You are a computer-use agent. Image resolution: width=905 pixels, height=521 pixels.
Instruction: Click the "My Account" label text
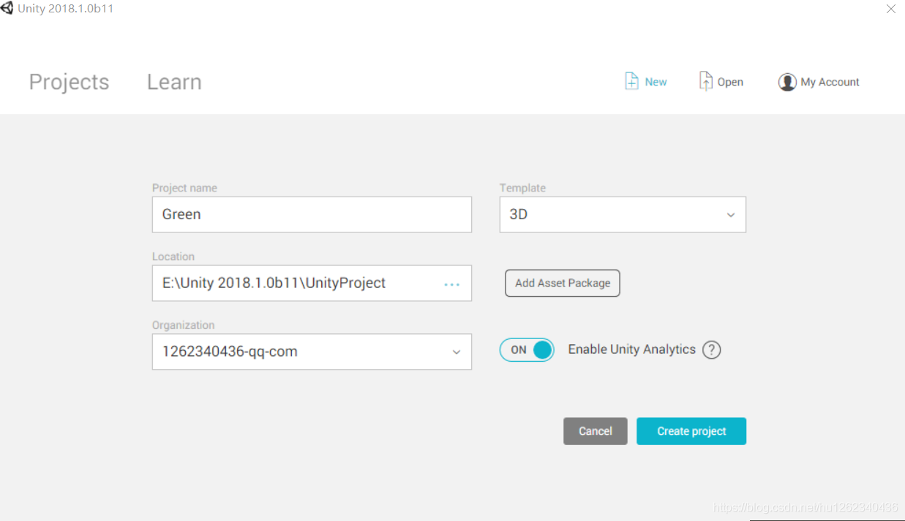(x=830, y=82)
